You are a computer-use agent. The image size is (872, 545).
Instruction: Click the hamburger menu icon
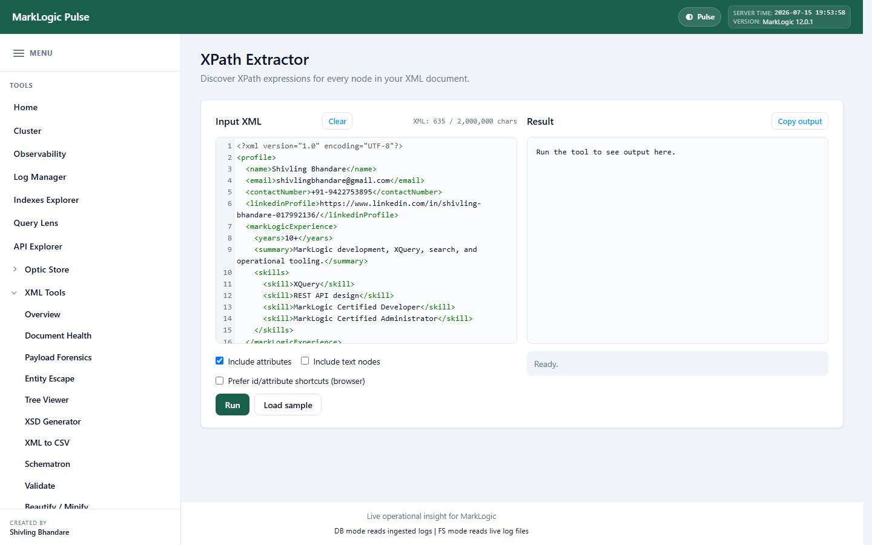19,53
